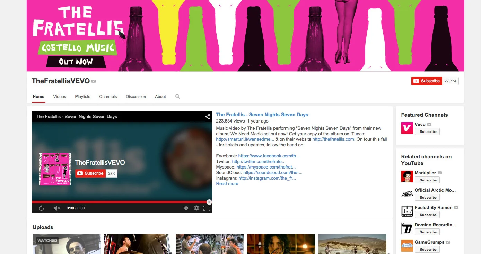Open the Home tab

pyautogui.click(x=38, y=97)
